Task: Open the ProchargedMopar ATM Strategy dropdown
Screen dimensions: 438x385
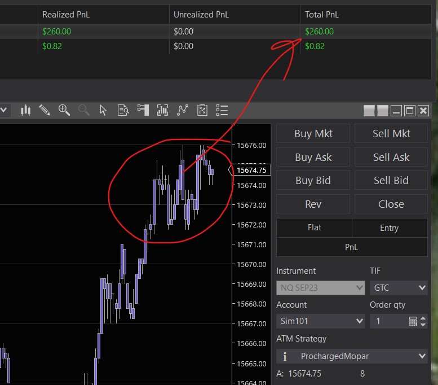Action: click(x=352, y=356)
